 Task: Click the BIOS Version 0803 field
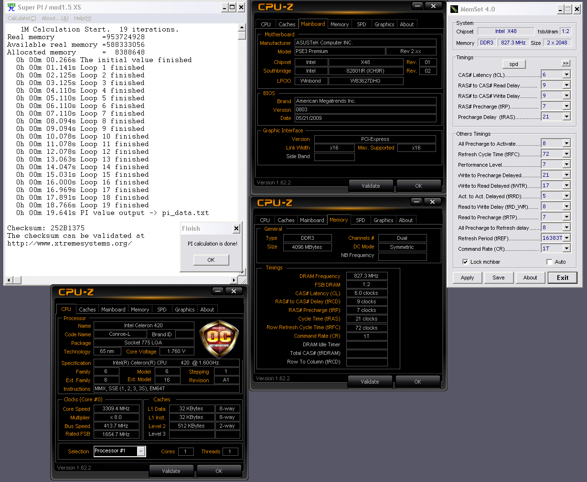(x=365, y=109)
